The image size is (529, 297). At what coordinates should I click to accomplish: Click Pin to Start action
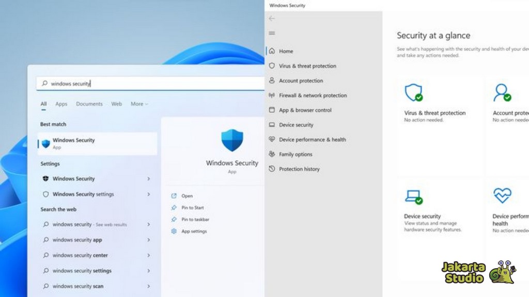192,207
